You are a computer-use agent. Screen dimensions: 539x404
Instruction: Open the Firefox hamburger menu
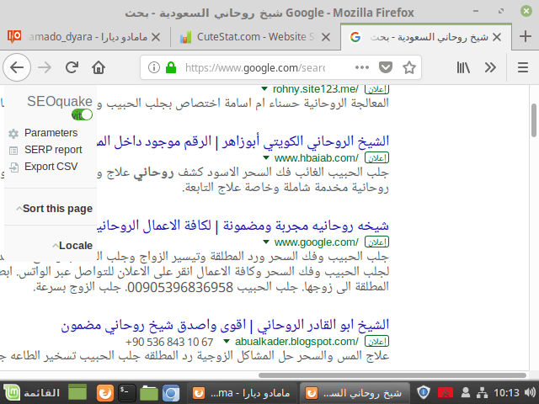[x=518, y=67]
